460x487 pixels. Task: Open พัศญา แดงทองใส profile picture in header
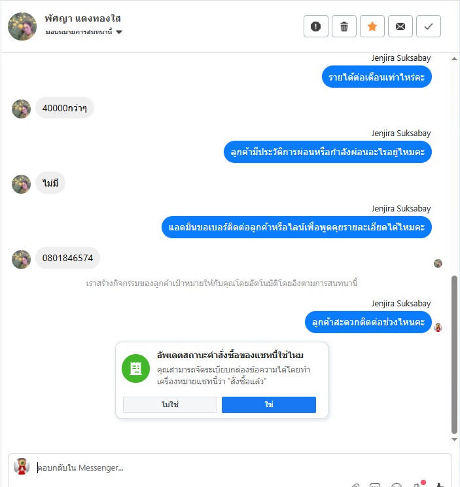(22, 26)
